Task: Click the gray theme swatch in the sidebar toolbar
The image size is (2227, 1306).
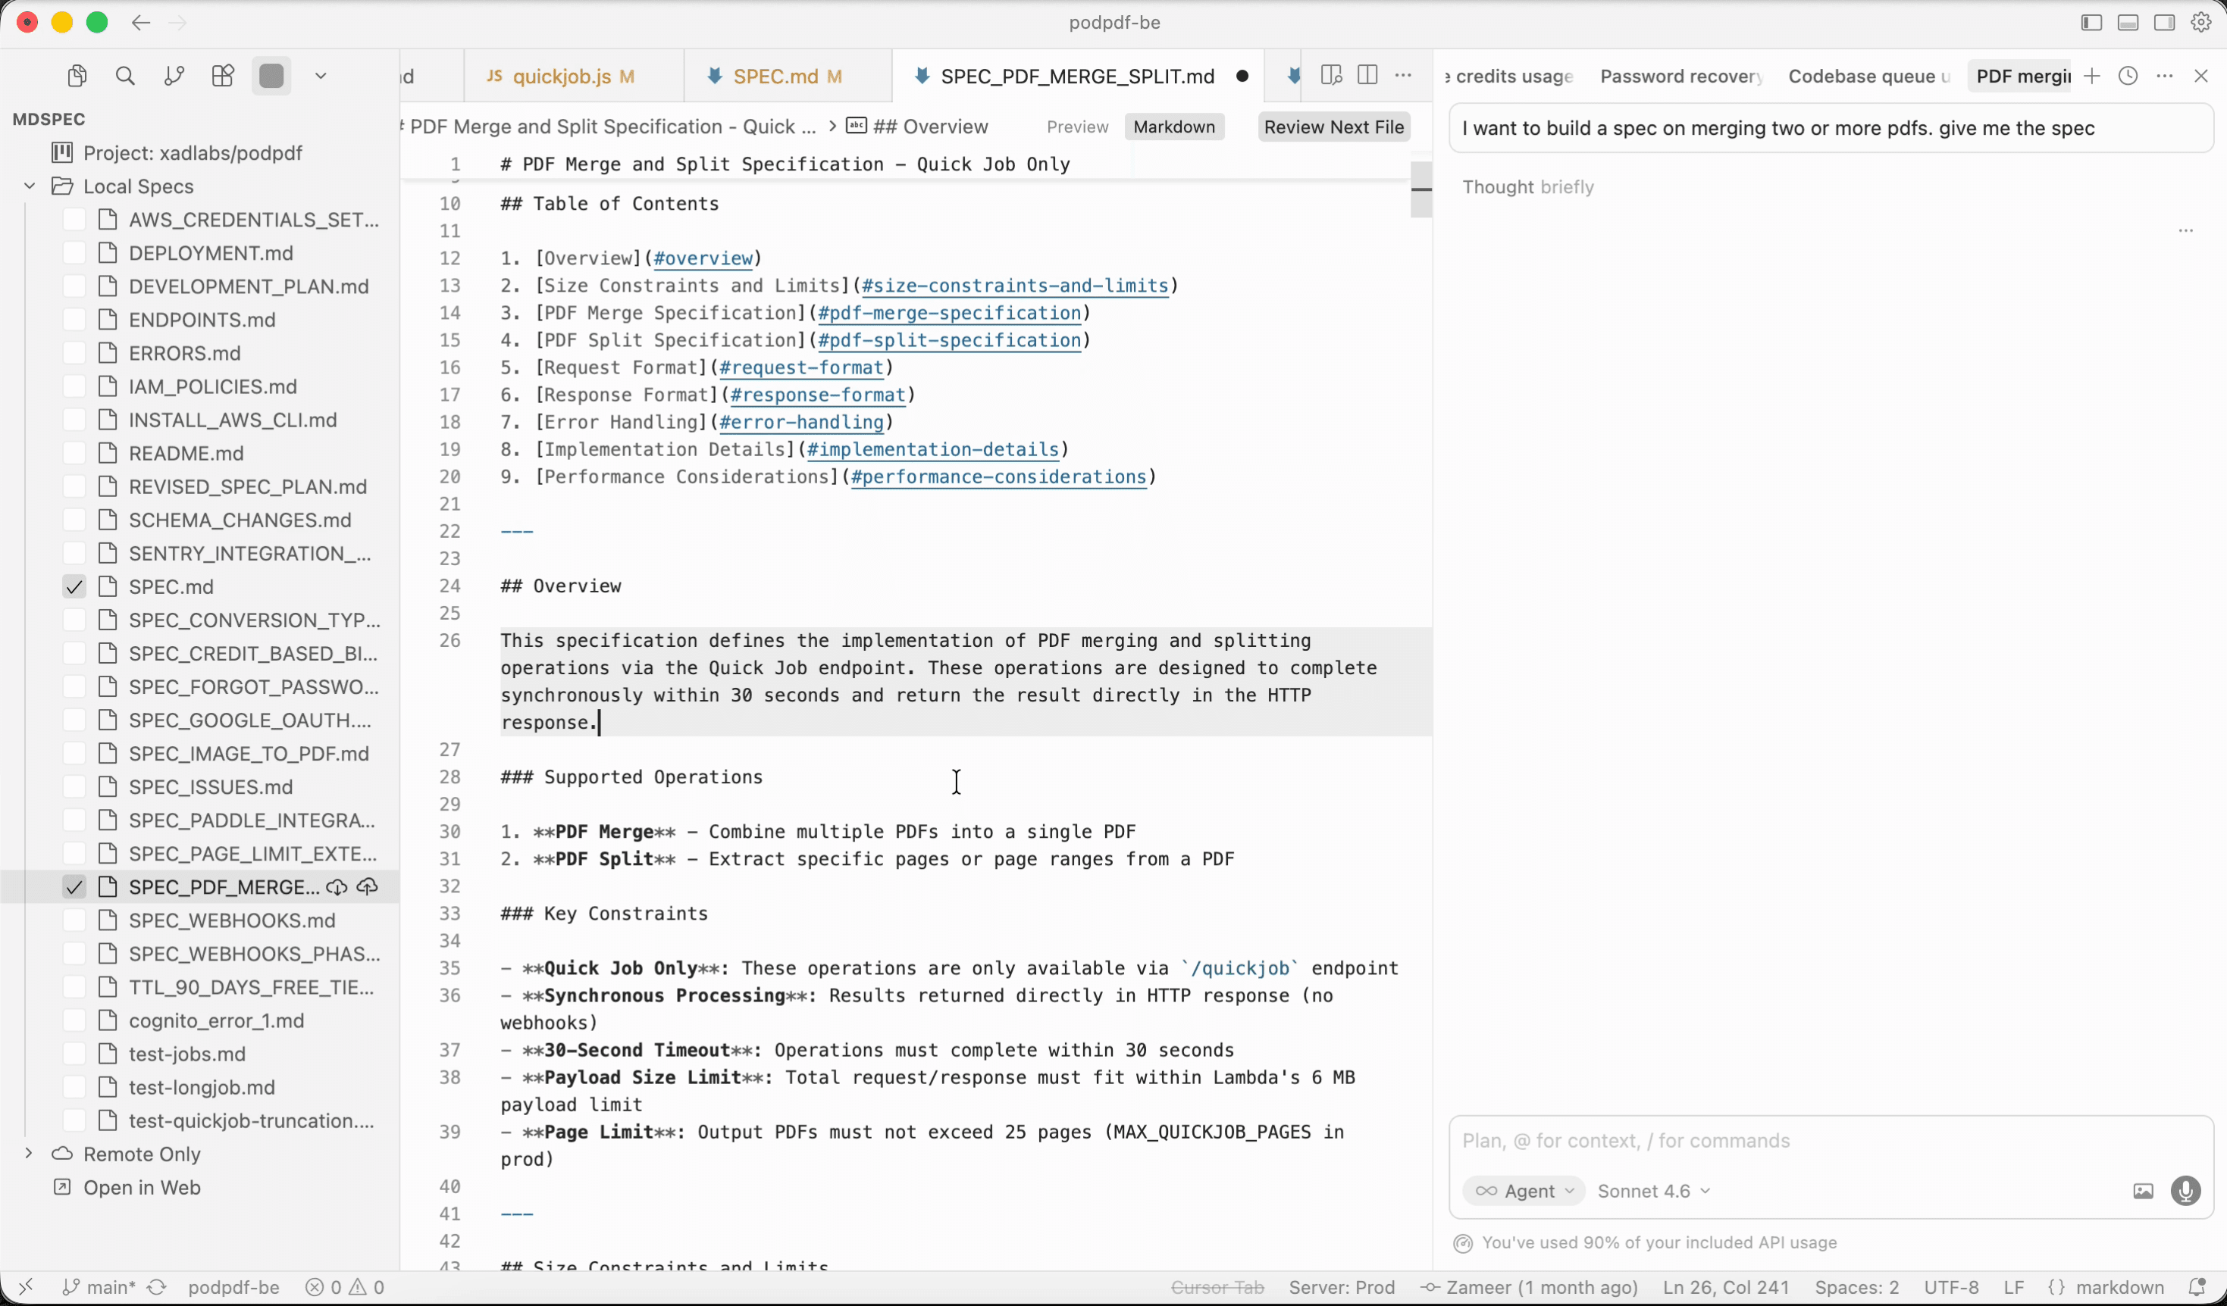Action: tap(271, 76)
